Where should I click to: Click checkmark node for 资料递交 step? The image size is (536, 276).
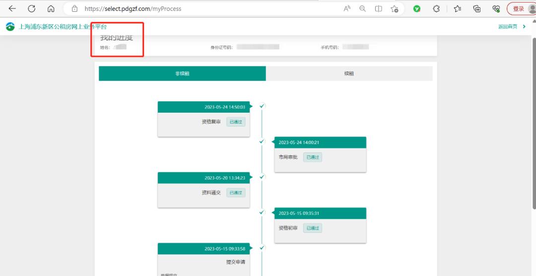[x=262, y=177]
